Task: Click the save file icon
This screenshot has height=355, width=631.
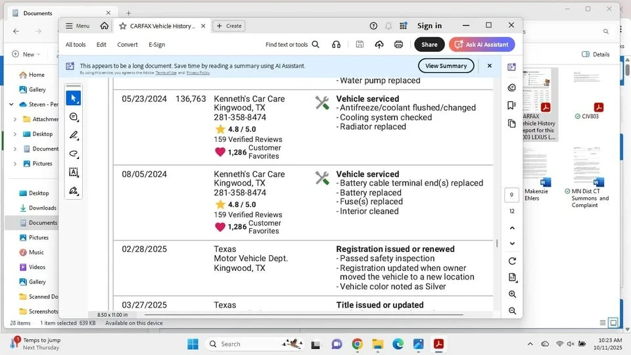Action: [360, 45]
